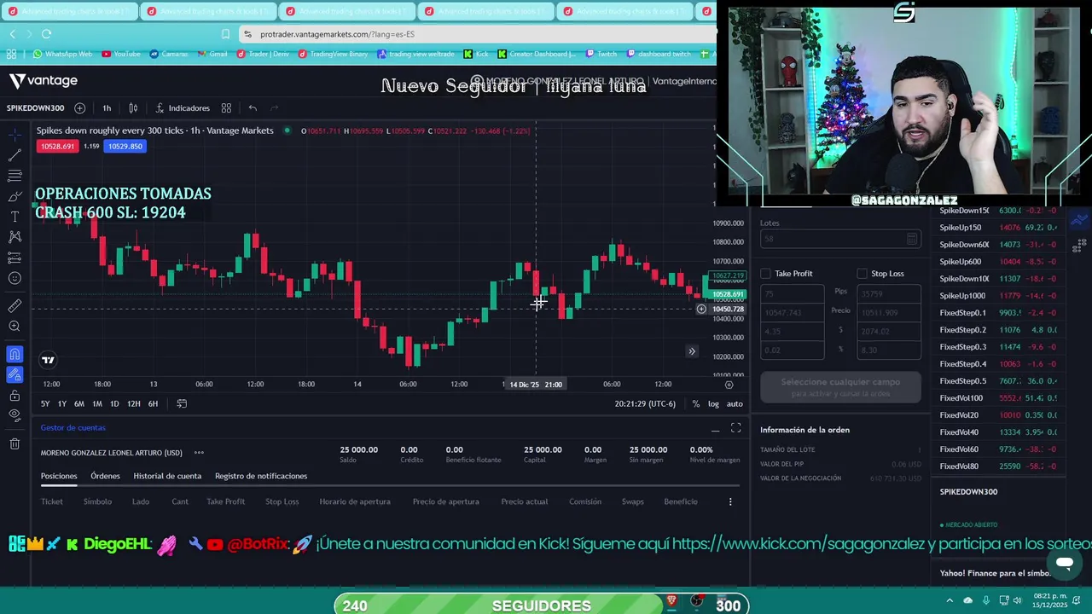This screenshot has height=614, width=1092.
Task: Click the SPIKEDOWN300 symbol search
Action: click(35, 108)
